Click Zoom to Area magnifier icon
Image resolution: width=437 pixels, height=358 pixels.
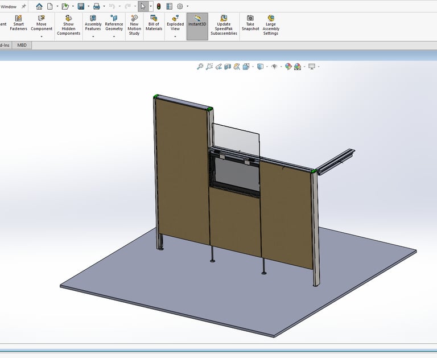[x=209, y=67]
